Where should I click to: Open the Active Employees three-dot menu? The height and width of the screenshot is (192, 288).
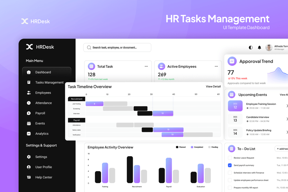coord(216,67)
